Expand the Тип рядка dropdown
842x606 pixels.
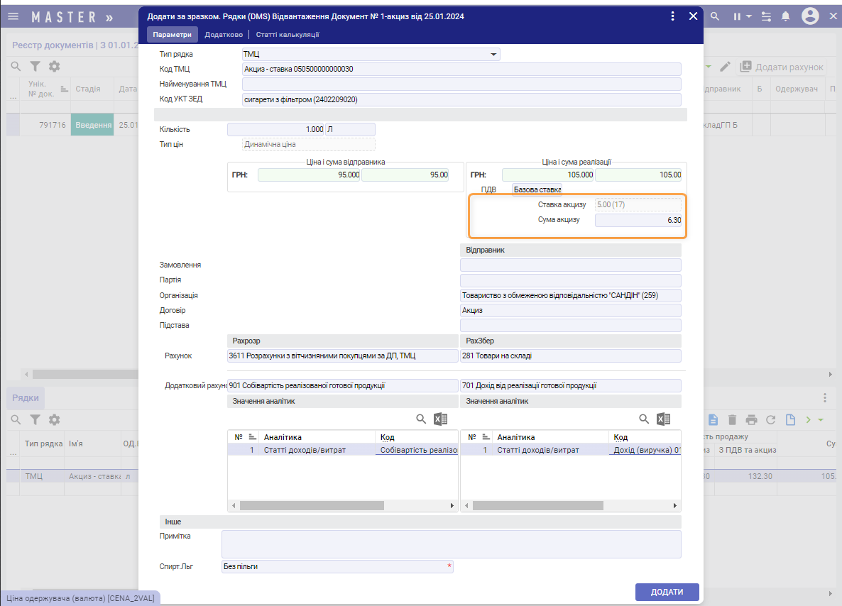click(493, 55)
